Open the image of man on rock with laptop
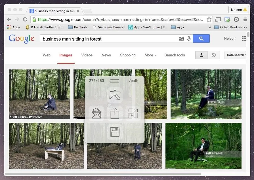 click(206, 94)
